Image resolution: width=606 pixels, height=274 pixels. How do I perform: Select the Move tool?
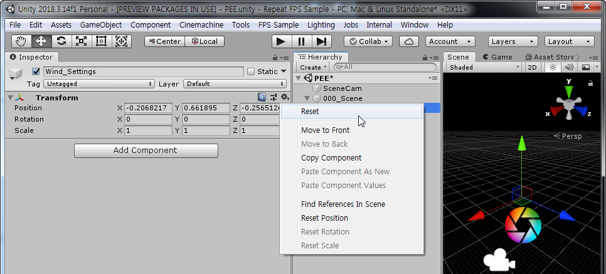click(x=41, y=41)
